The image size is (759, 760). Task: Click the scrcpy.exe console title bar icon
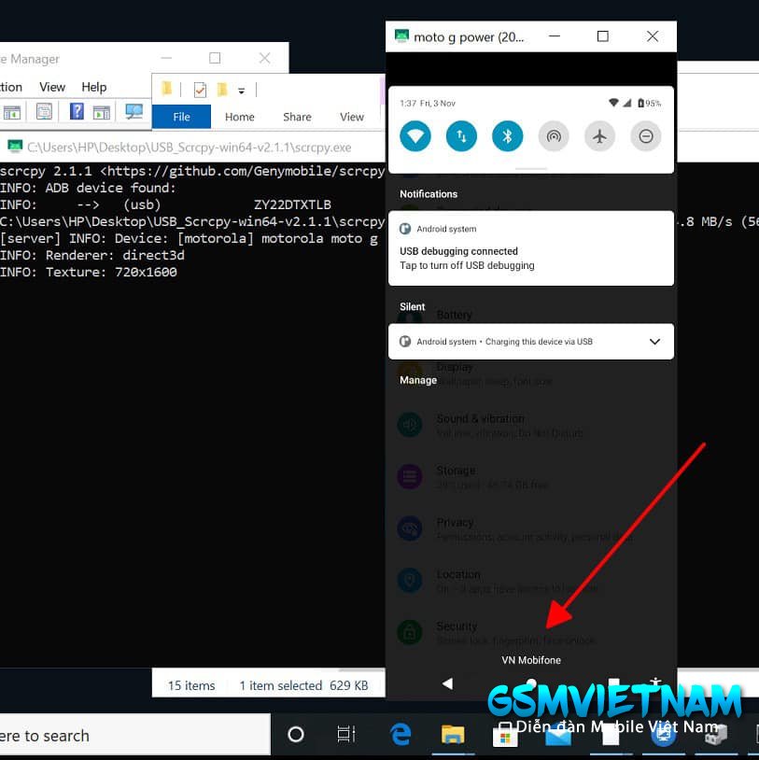pyautogui.click(x=15, y=146)
